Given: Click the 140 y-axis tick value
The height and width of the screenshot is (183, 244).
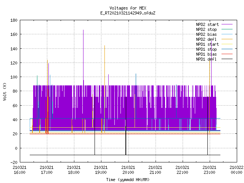Looking at the screenshot, I should coord(14,49).
